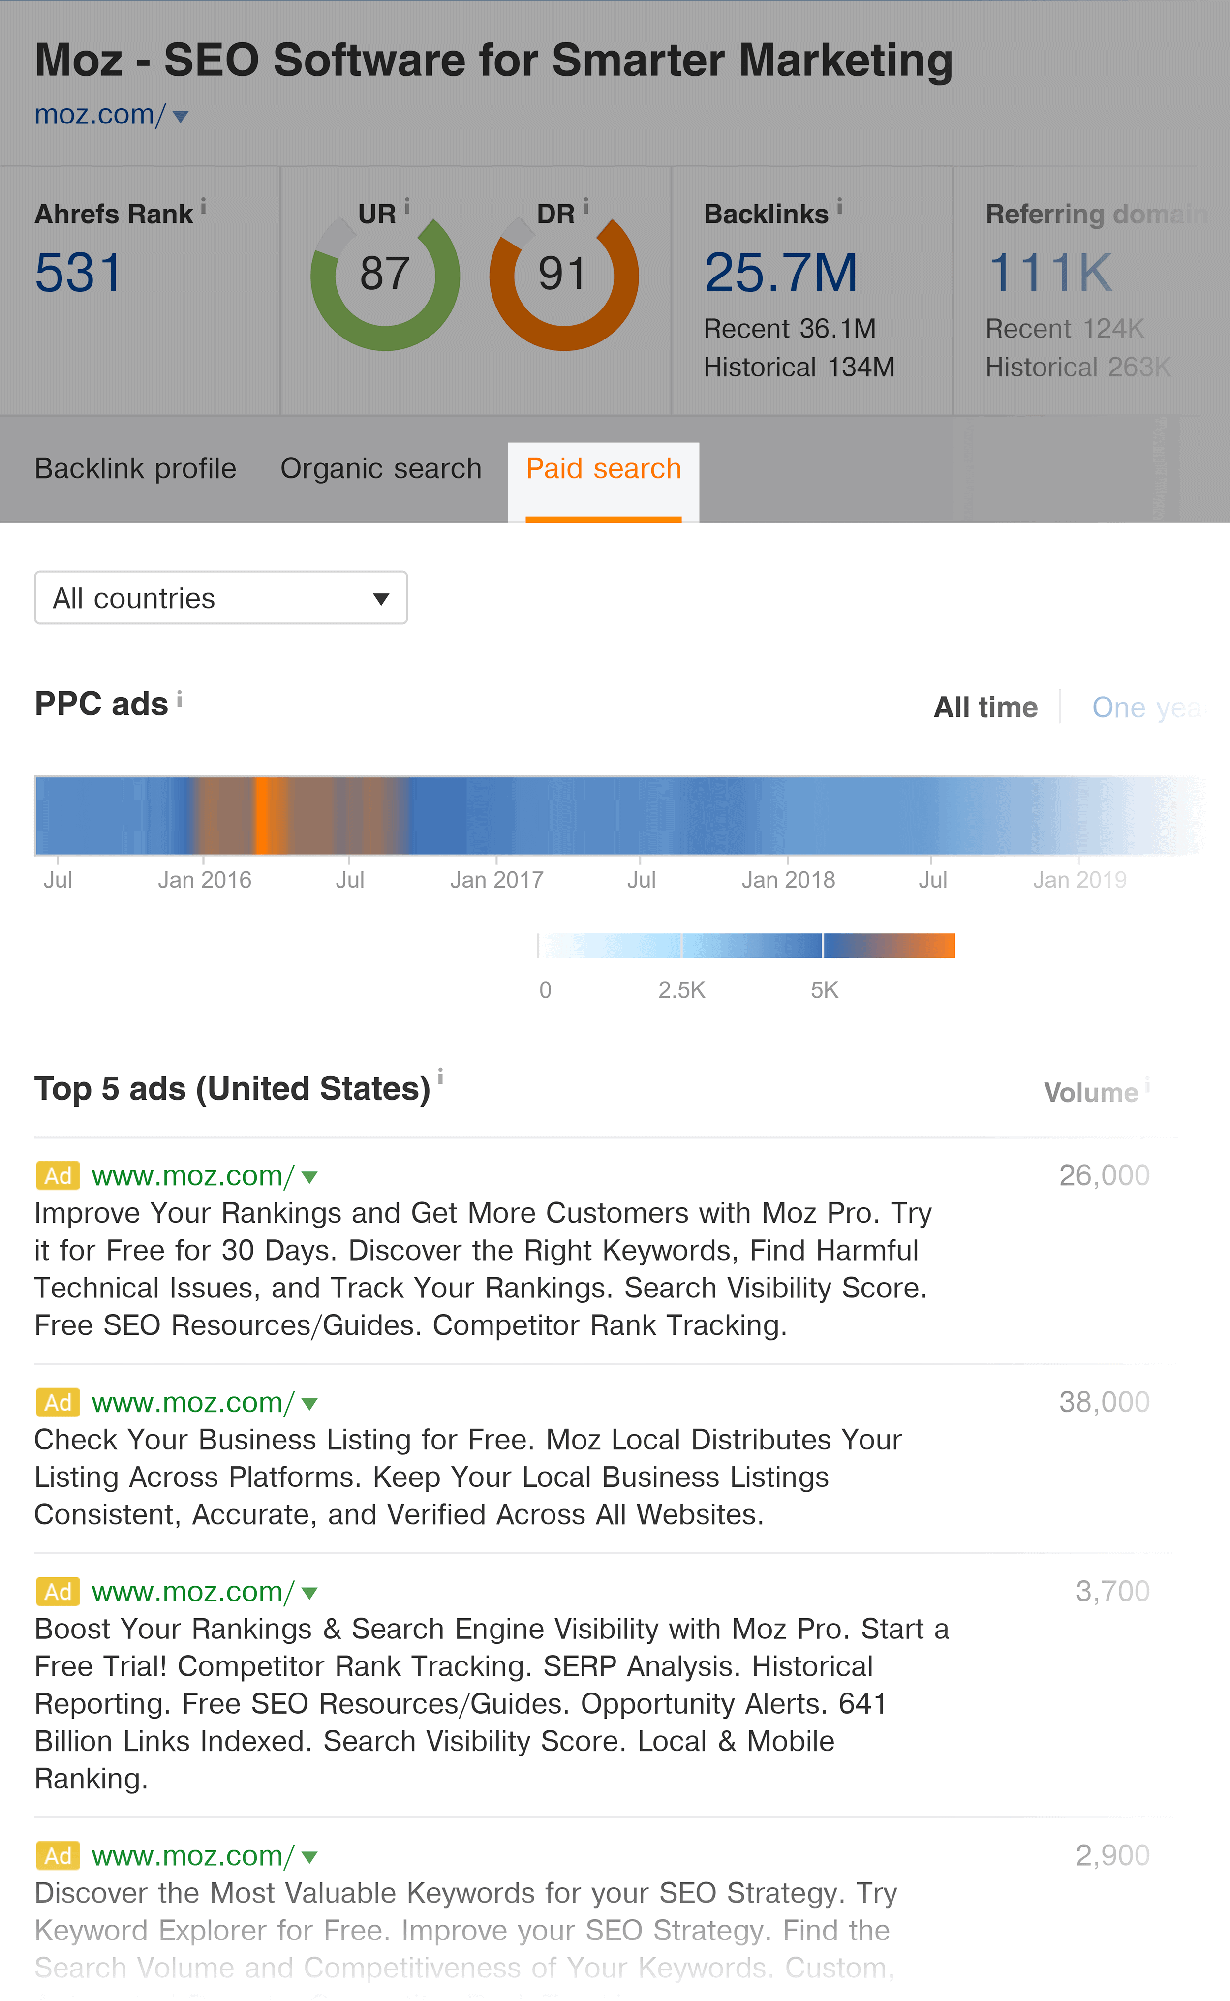Switch chart range to All time
1230x2001 pixels.
pos(985,707)
